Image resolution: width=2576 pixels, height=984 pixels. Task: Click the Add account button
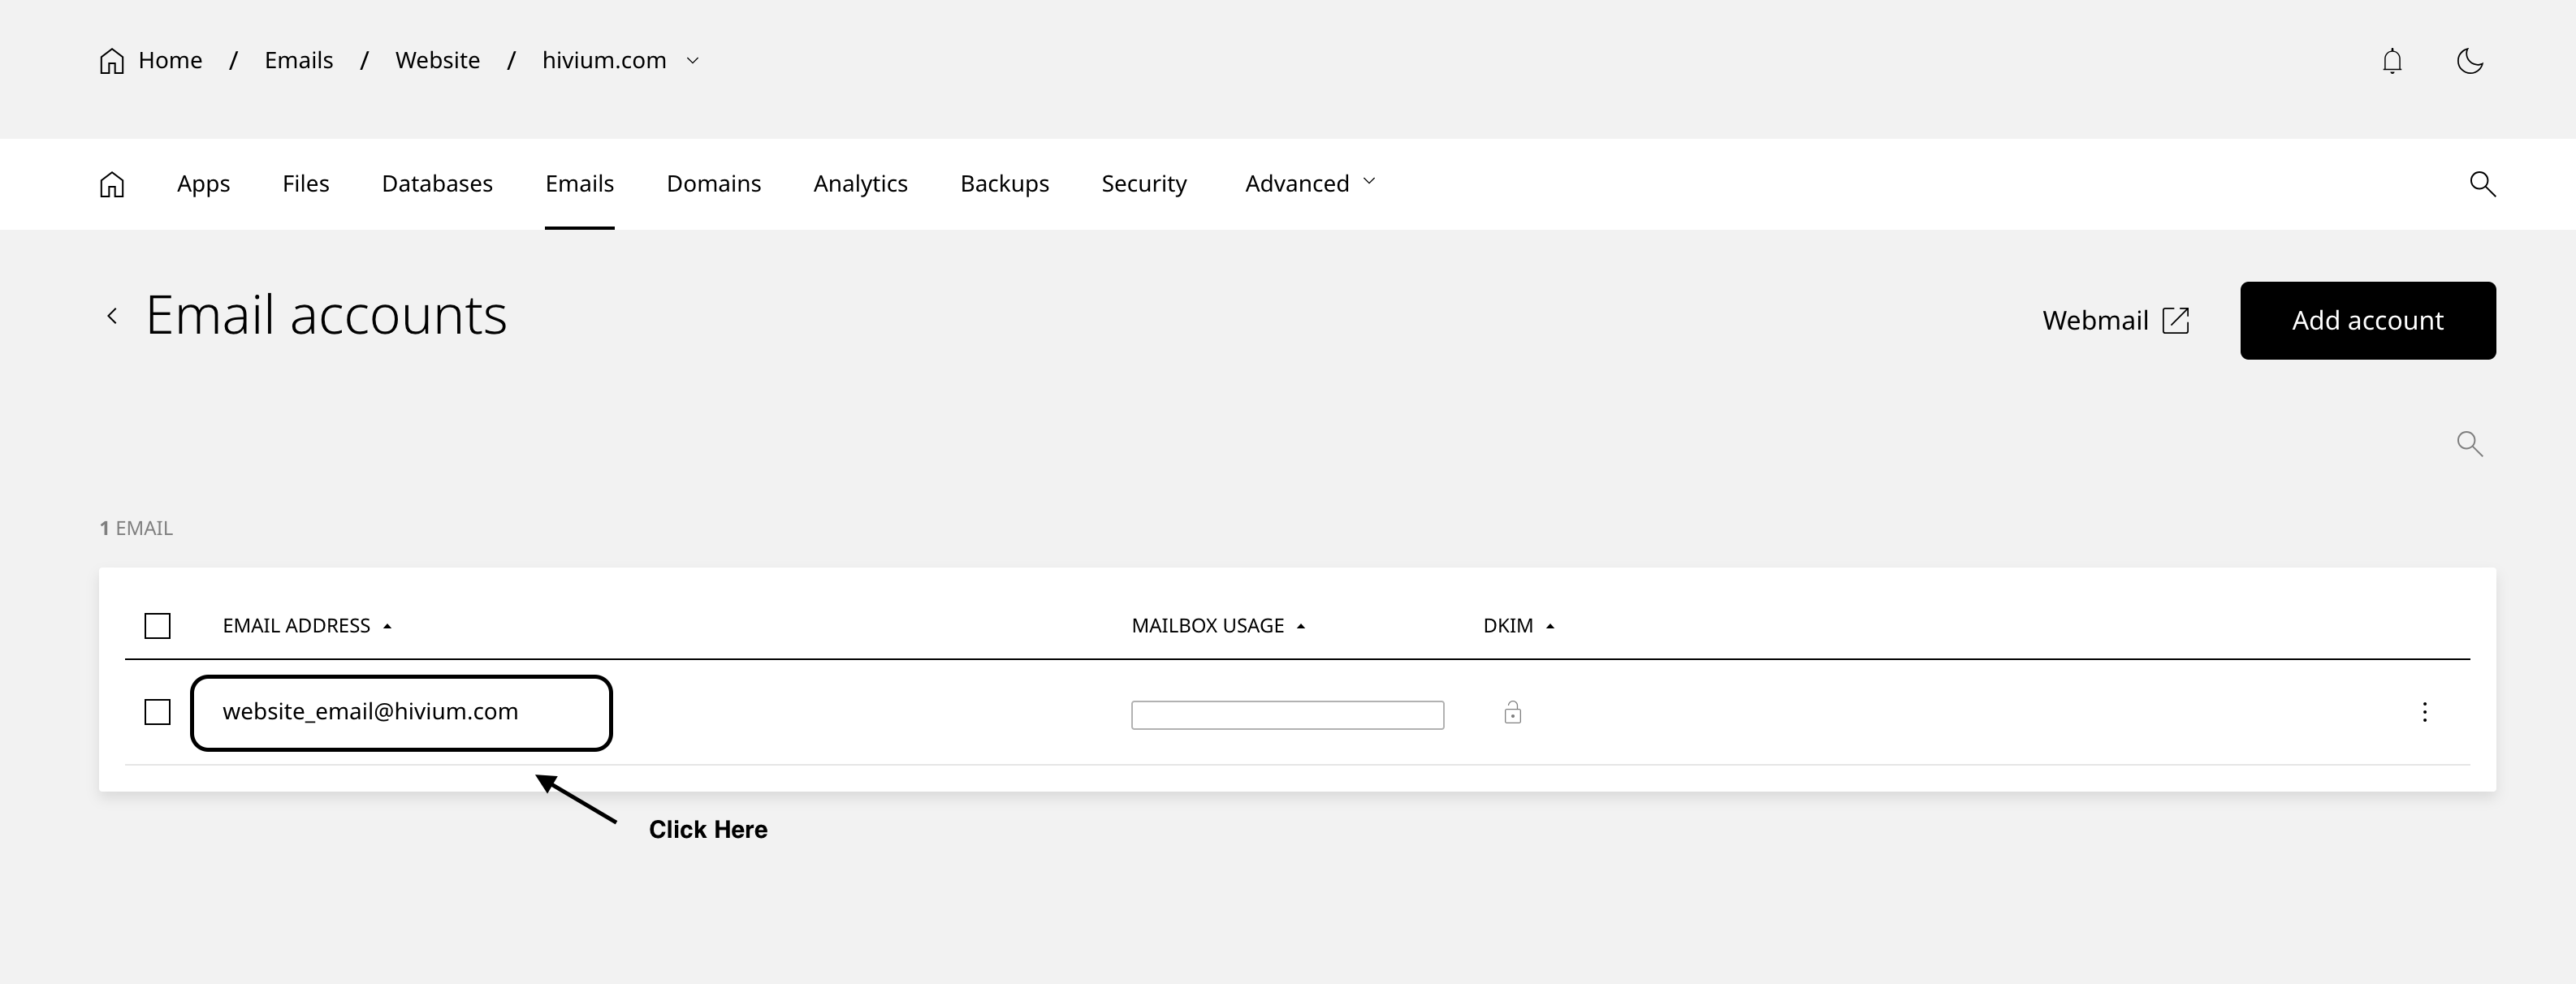point(2367,320)
